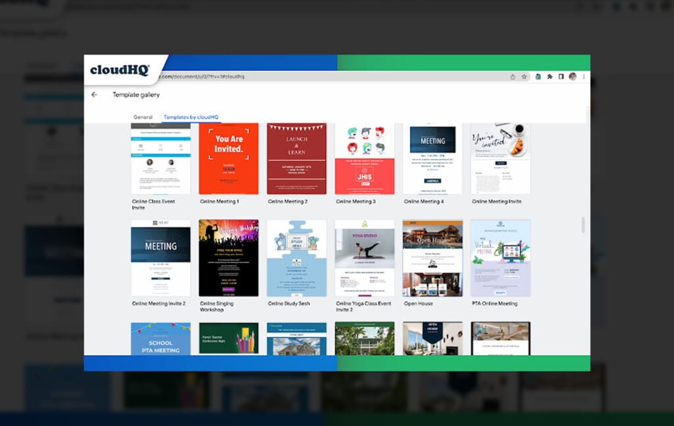Click the 'Online Class Event Invite' label
674x426 pixels.
tap(153, 204)
